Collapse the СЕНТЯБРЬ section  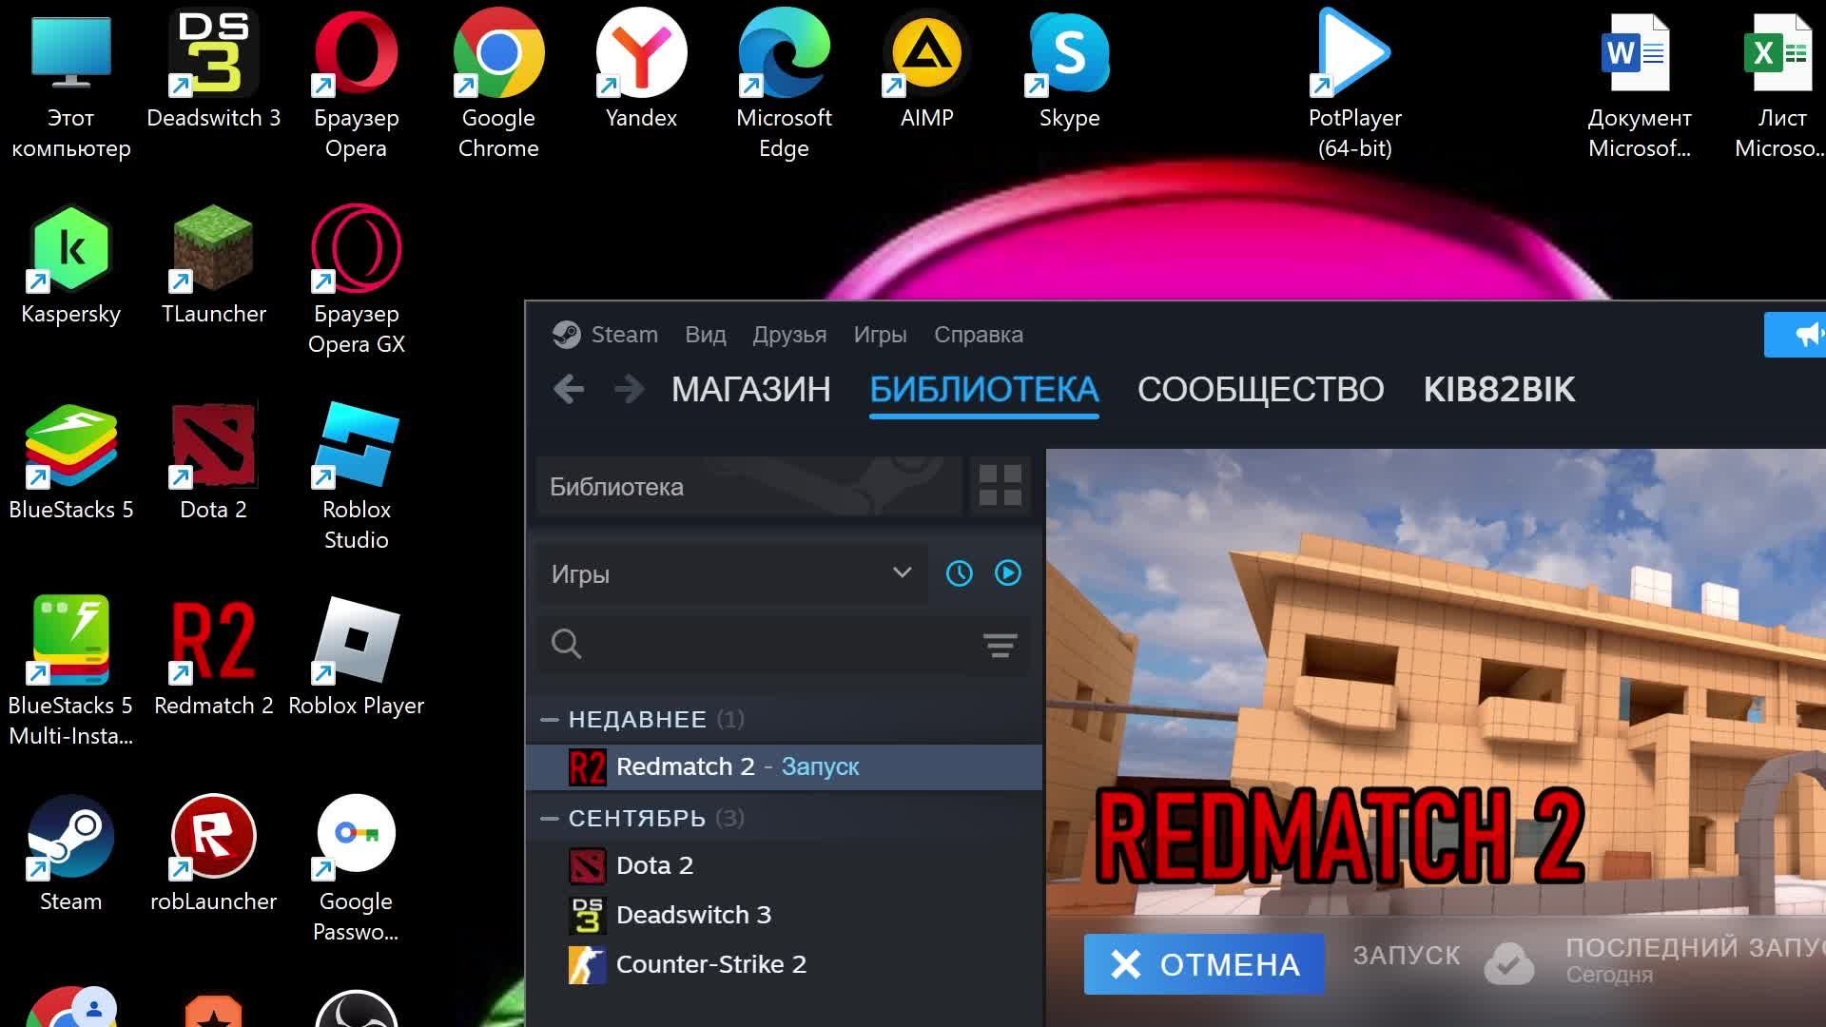pyautogui.click(x=549, y=819)
